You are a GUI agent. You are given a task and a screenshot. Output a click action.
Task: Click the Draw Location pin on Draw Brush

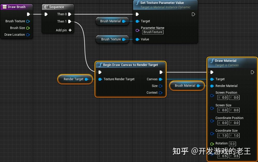tap(28, 35)
